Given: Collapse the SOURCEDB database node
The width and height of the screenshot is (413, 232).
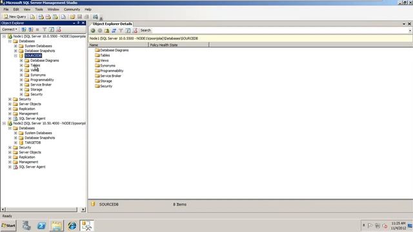Looking at the screenshot, I should point(15,55).
